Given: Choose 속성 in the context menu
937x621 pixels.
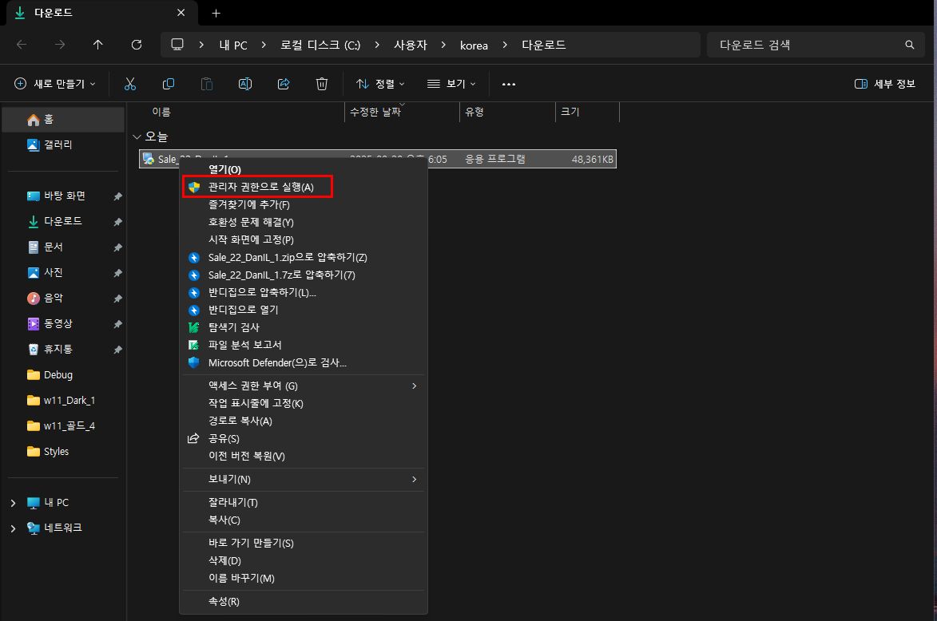Looking at the screenshot, I should point(224,601).
